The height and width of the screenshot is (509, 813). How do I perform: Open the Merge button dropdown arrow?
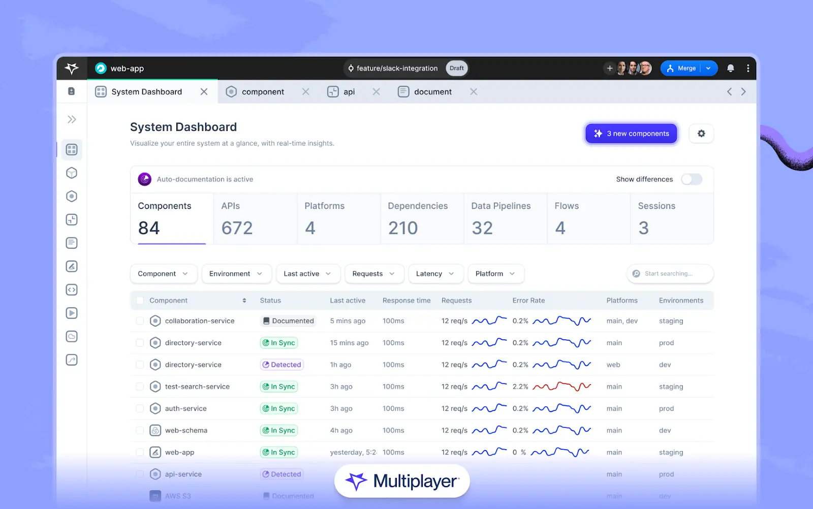point(708,68)
